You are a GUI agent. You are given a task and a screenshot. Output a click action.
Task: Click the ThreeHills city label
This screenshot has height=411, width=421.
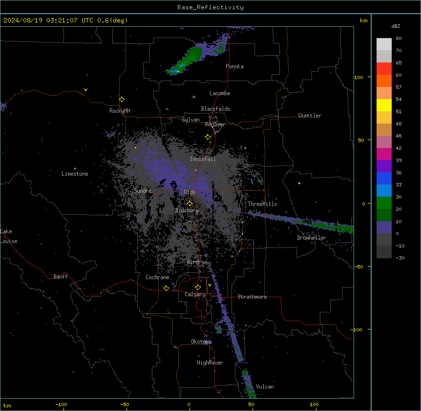(x=262, y=204)
